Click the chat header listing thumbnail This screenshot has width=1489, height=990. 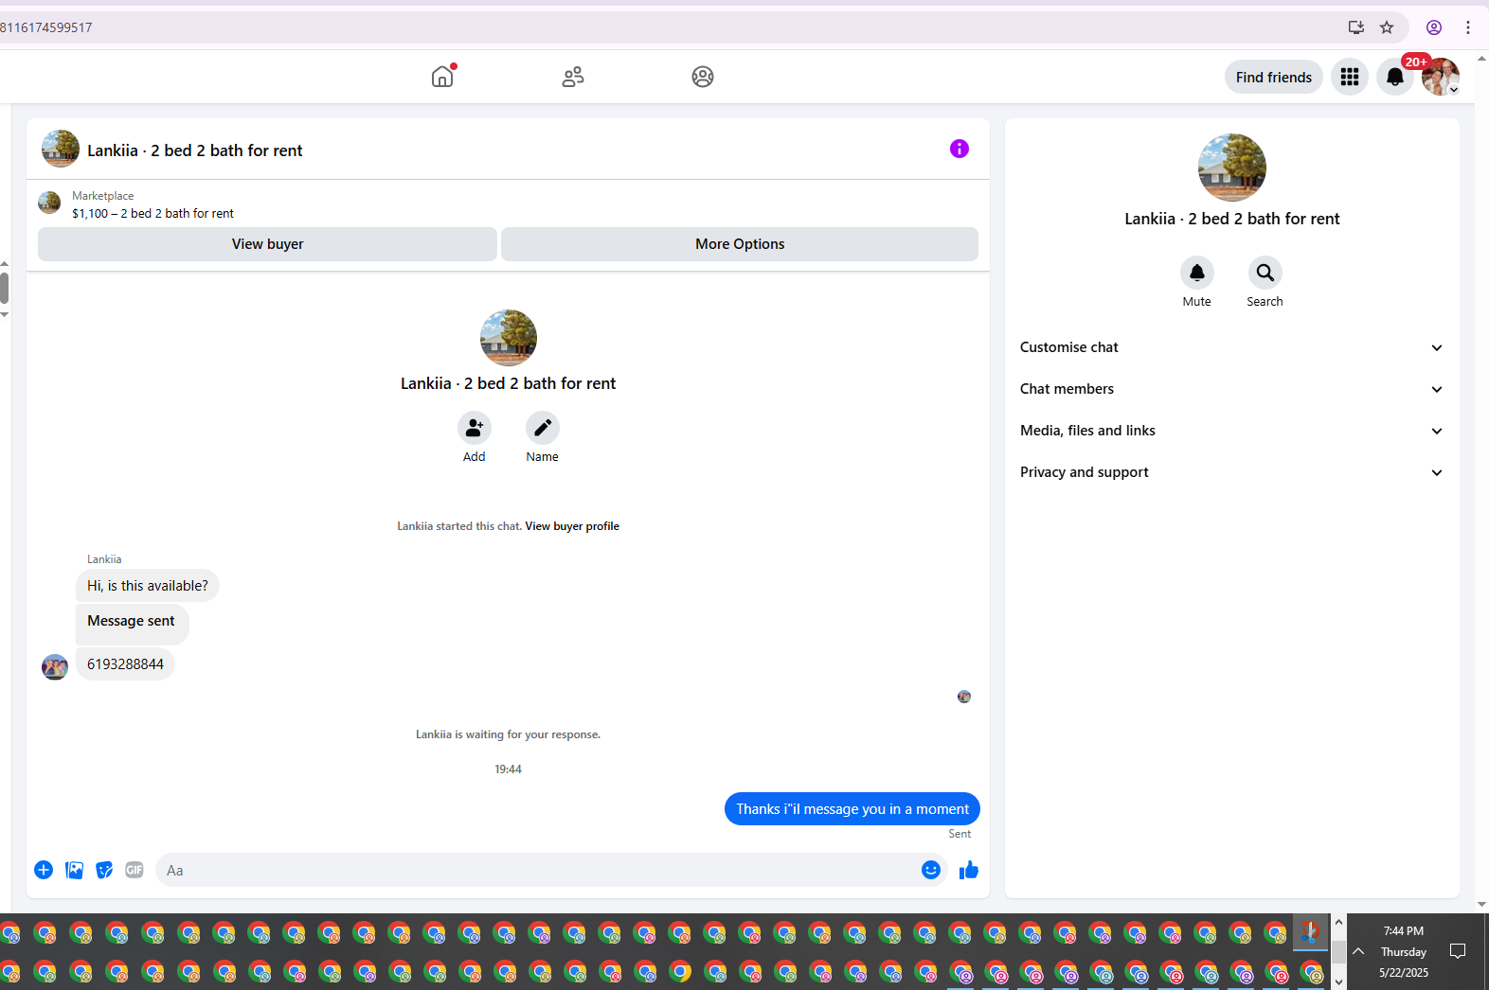[x=61, y=149]
